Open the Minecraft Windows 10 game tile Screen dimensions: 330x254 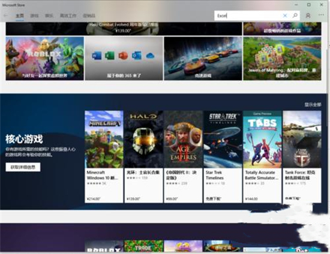104,157
